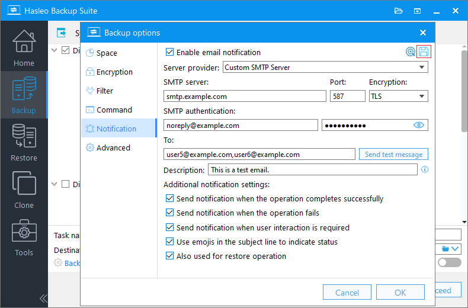The height and width of the screenshot is (308, 468).
Task: Click the Cancel button
Action: point(347,292)
